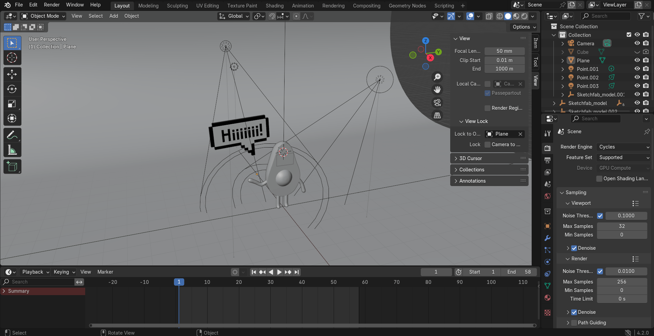This screenshot has height=336, width=654.
Task: Hide Camera in viewport via eye icon
Action: point(637,43)
